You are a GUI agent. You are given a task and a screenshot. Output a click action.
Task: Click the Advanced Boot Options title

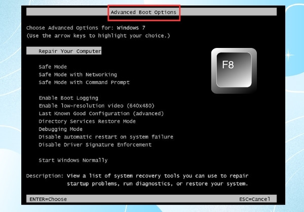pos(143,12)
